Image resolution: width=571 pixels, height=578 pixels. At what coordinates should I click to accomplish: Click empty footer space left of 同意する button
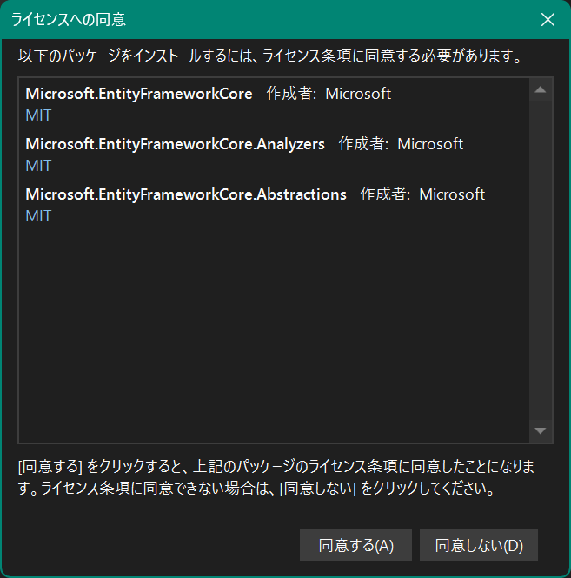[x=156, y=546]
